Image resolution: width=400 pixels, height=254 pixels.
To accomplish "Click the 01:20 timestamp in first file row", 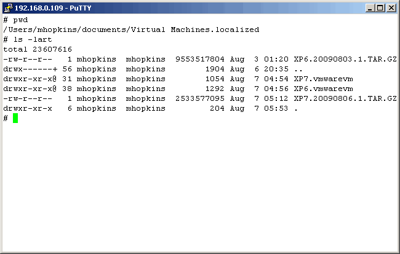I will tap(278, 59).
